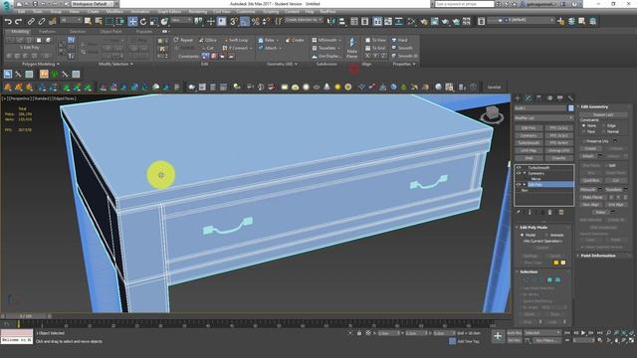Activate the Select and Rotate tool
Viewport: 637px width, 358px height.
pos(143,21)
